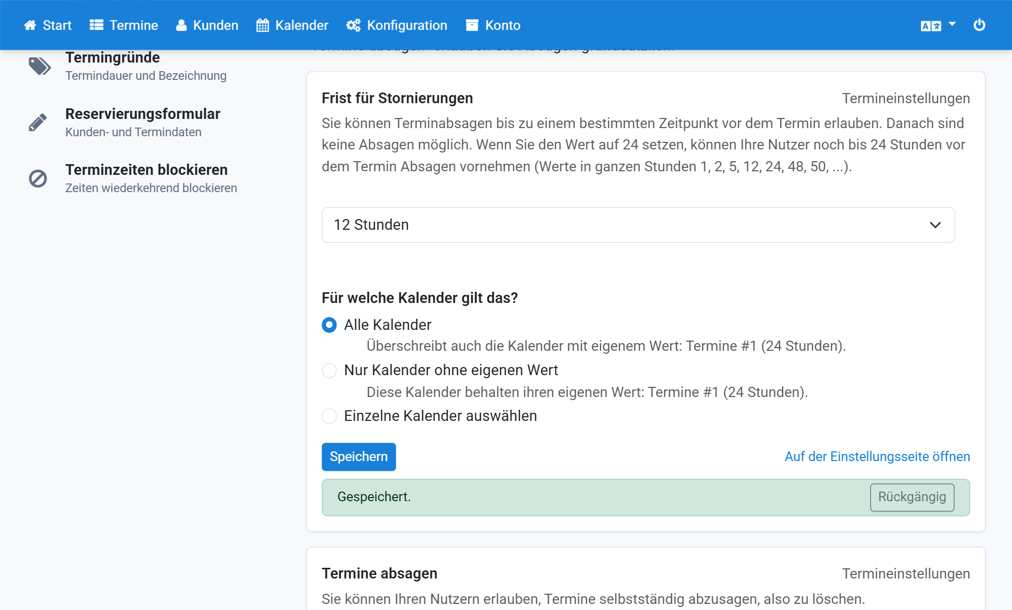1012x610 pixels.
Task: Click the Kunden person icon
Action: (181, 25)
